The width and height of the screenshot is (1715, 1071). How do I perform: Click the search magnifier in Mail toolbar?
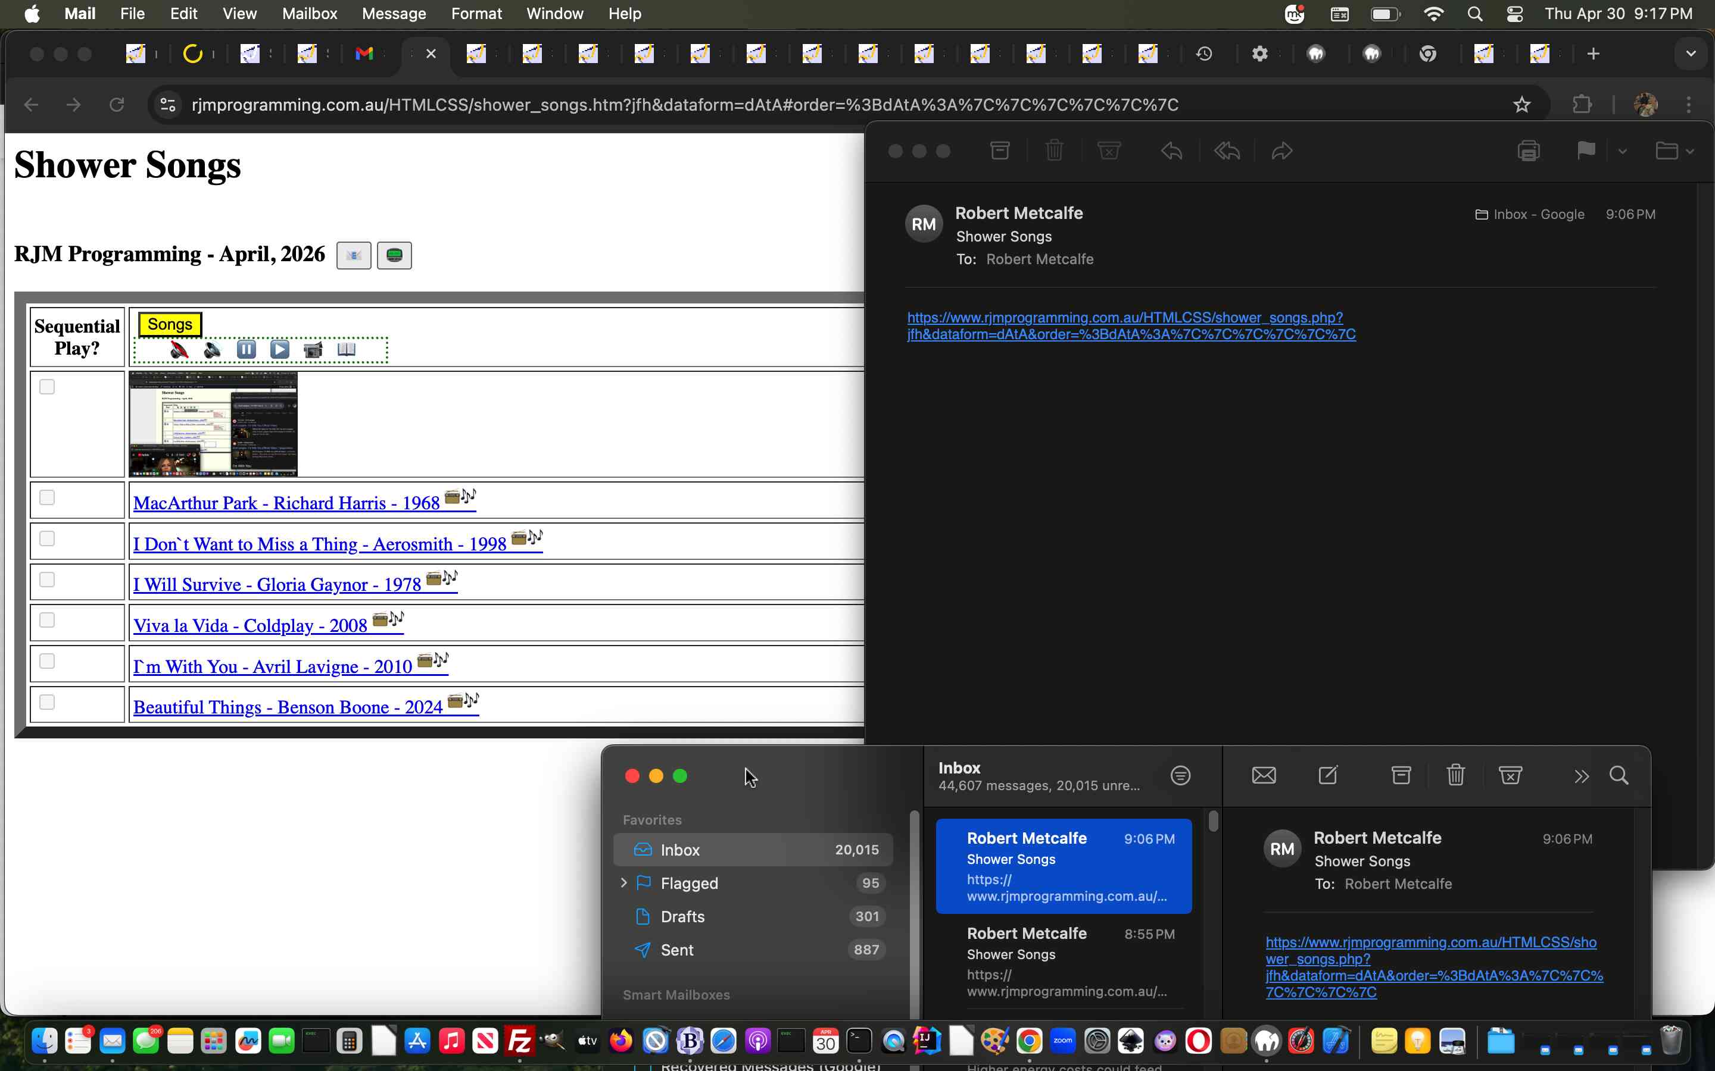pyautogui.click(x=1619, y=776)
